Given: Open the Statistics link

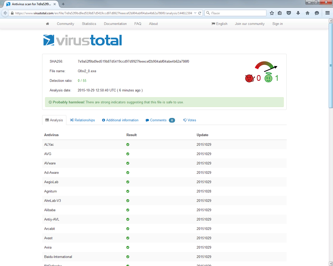Looking at the screenshot, I should pyautogui.click(x=89, y=24).
